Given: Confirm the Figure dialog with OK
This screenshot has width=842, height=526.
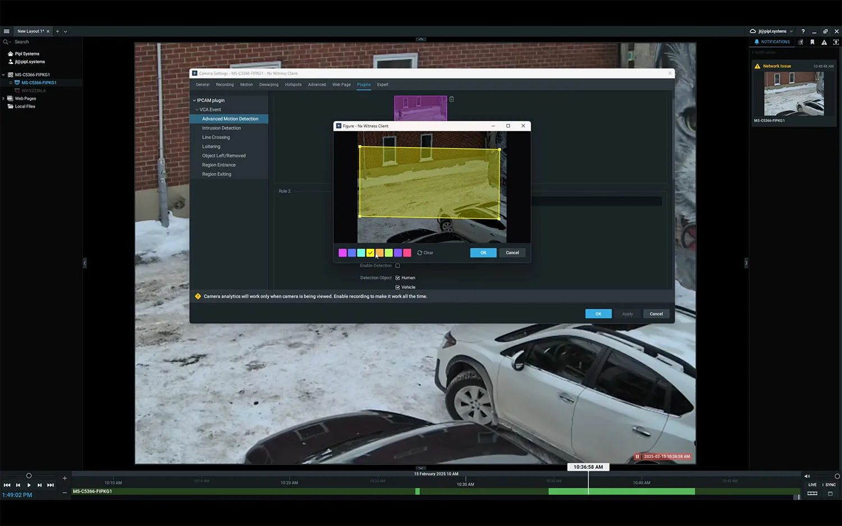Looking at the screenshot, I should (483, 253).
